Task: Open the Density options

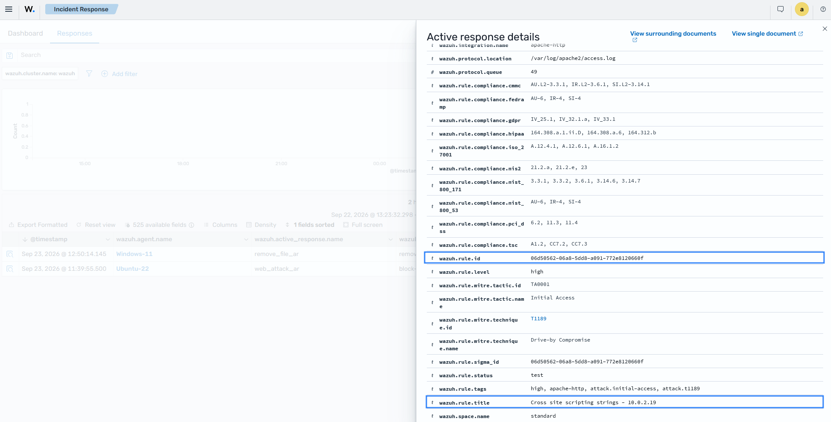Action: [x=261, y=225]
